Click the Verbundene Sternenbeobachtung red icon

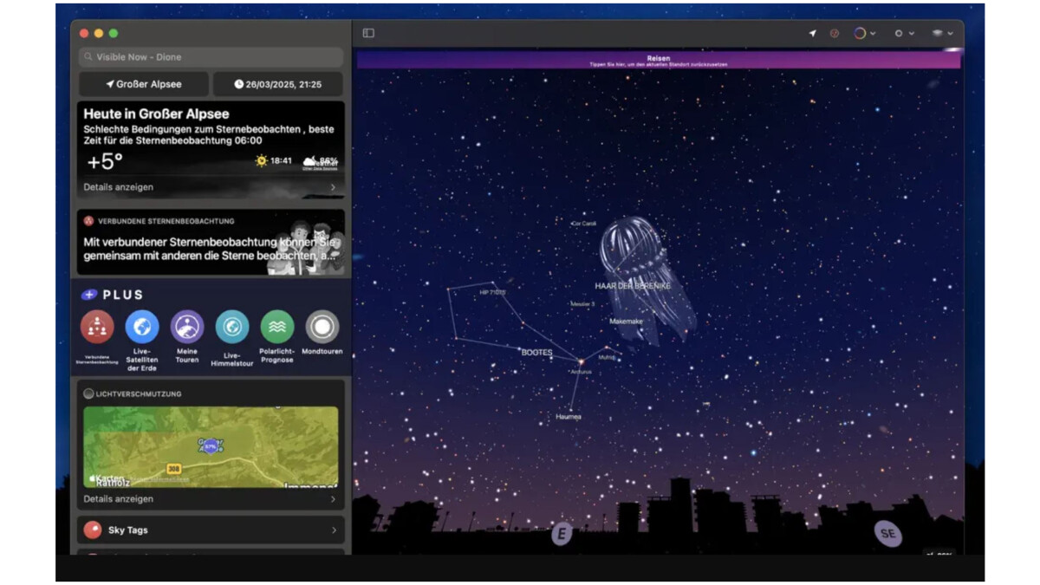tap(97, 327)
